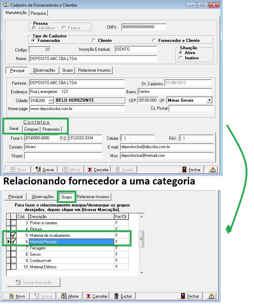Open the Financeiro contacts tab
This screenshot has width=254, height=305.
click(x=51, y=129)
